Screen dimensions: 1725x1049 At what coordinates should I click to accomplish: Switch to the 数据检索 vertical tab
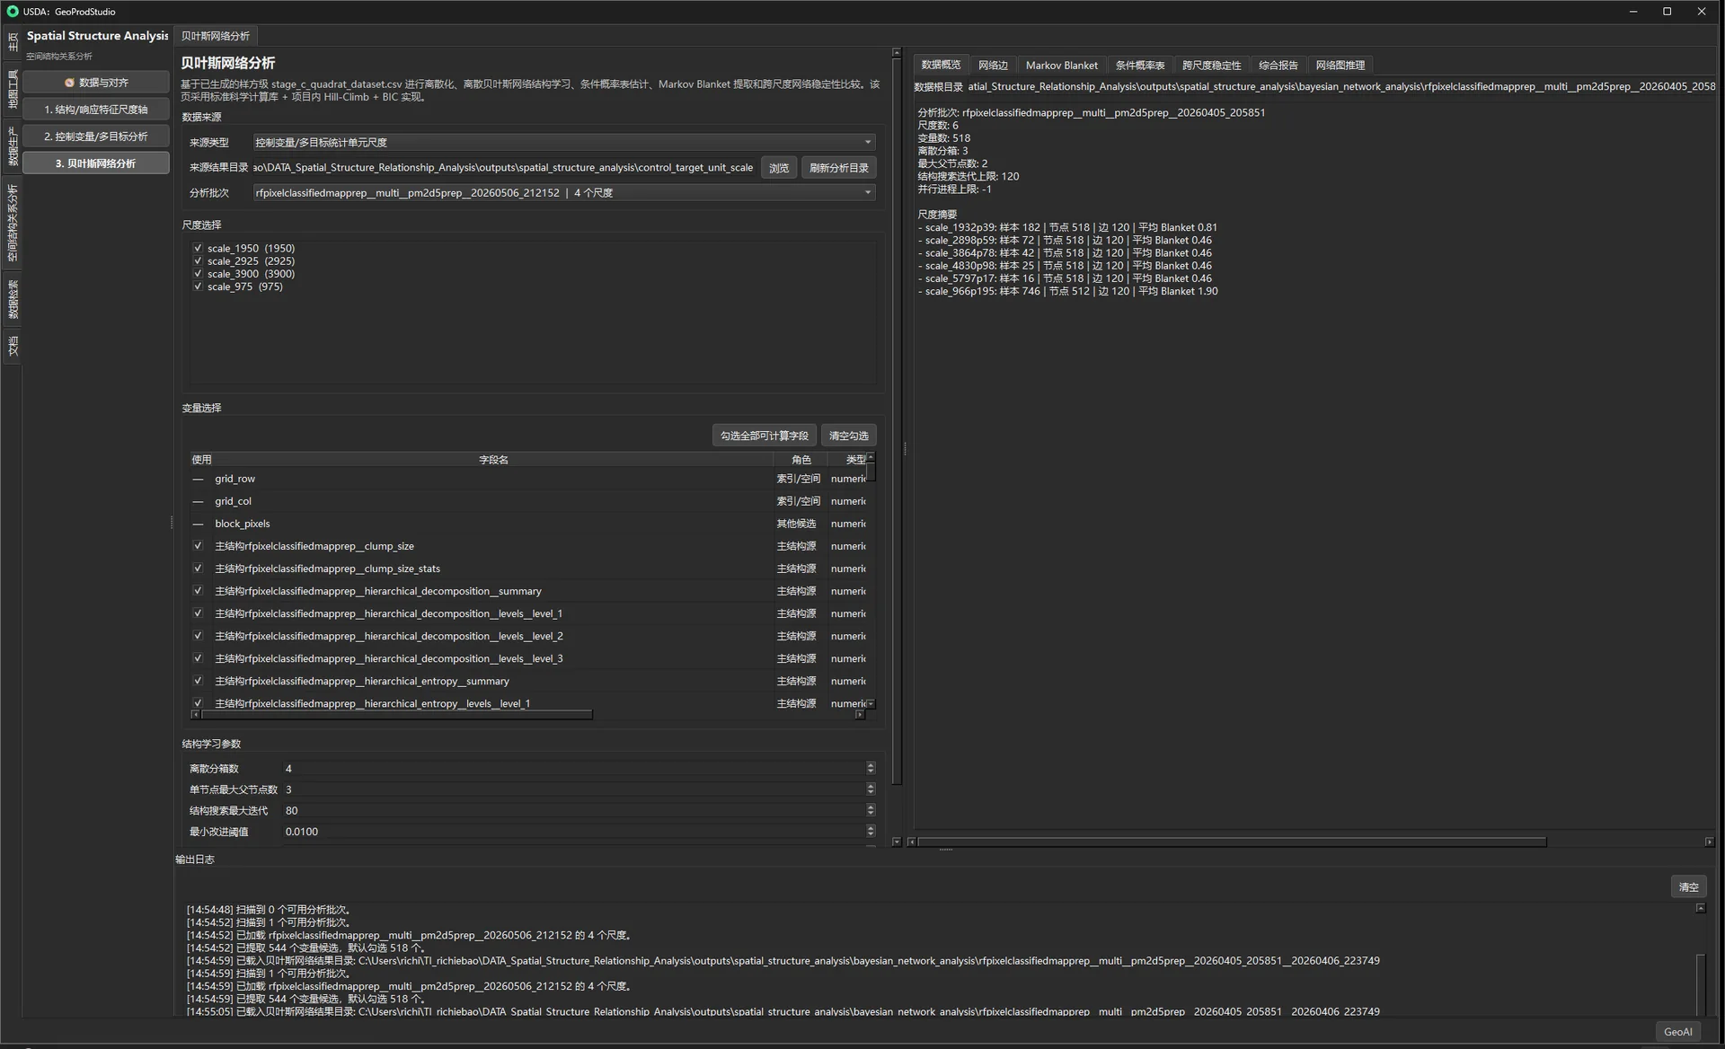(13, 299)
